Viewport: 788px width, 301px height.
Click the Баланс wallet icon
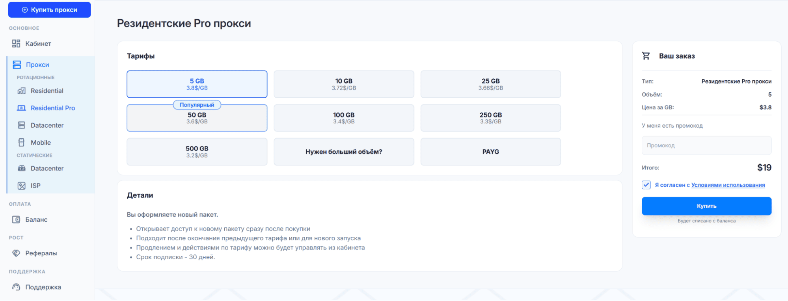coord(16,219)
